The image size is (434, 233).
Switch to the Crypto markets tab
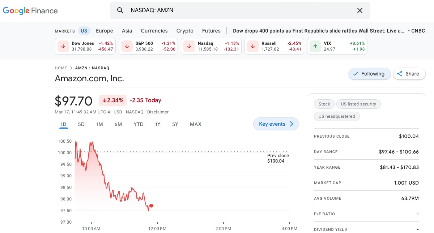pyautogui.click(x=185, y=31)
